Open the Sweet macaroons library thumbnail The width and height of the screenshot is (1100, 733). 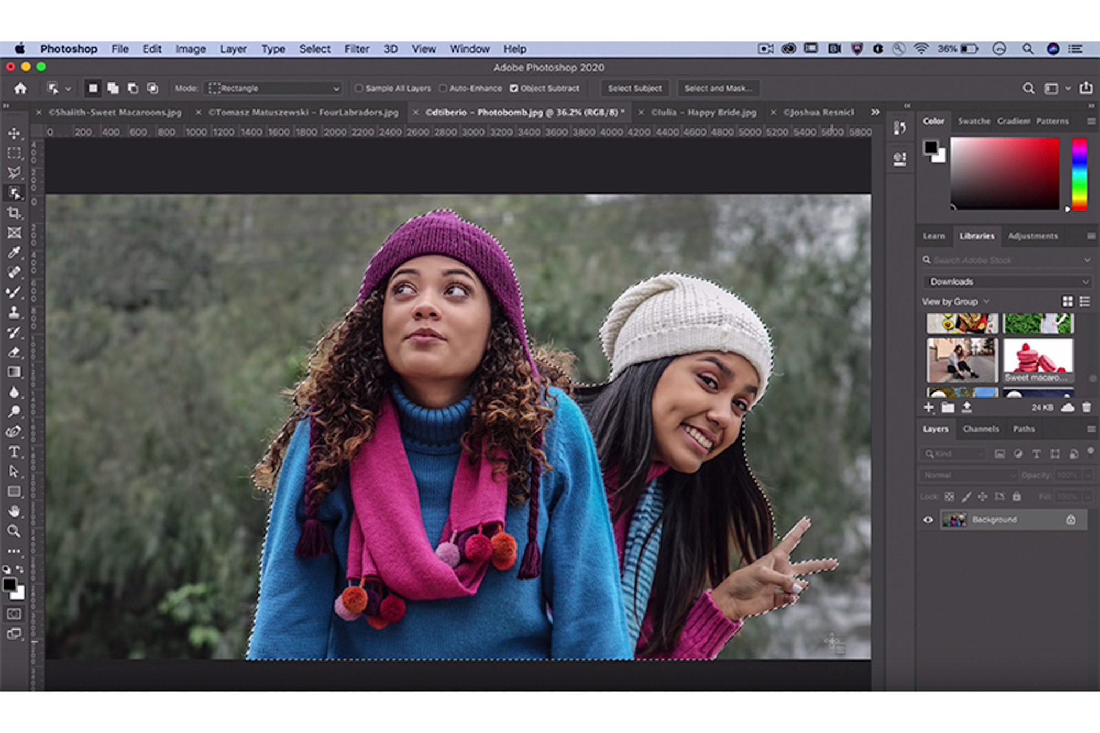pos(1037,357)
